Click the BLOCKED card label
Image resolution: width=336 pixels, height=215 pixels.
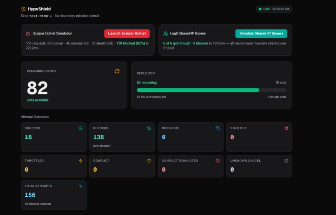pos(101,128)
